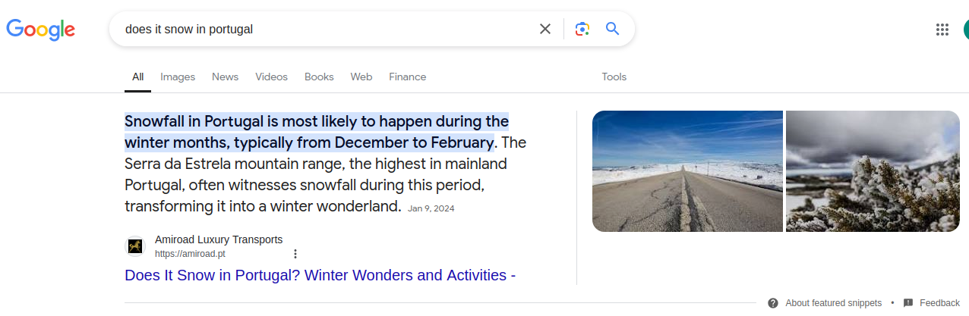Clear the search box text

544,30
